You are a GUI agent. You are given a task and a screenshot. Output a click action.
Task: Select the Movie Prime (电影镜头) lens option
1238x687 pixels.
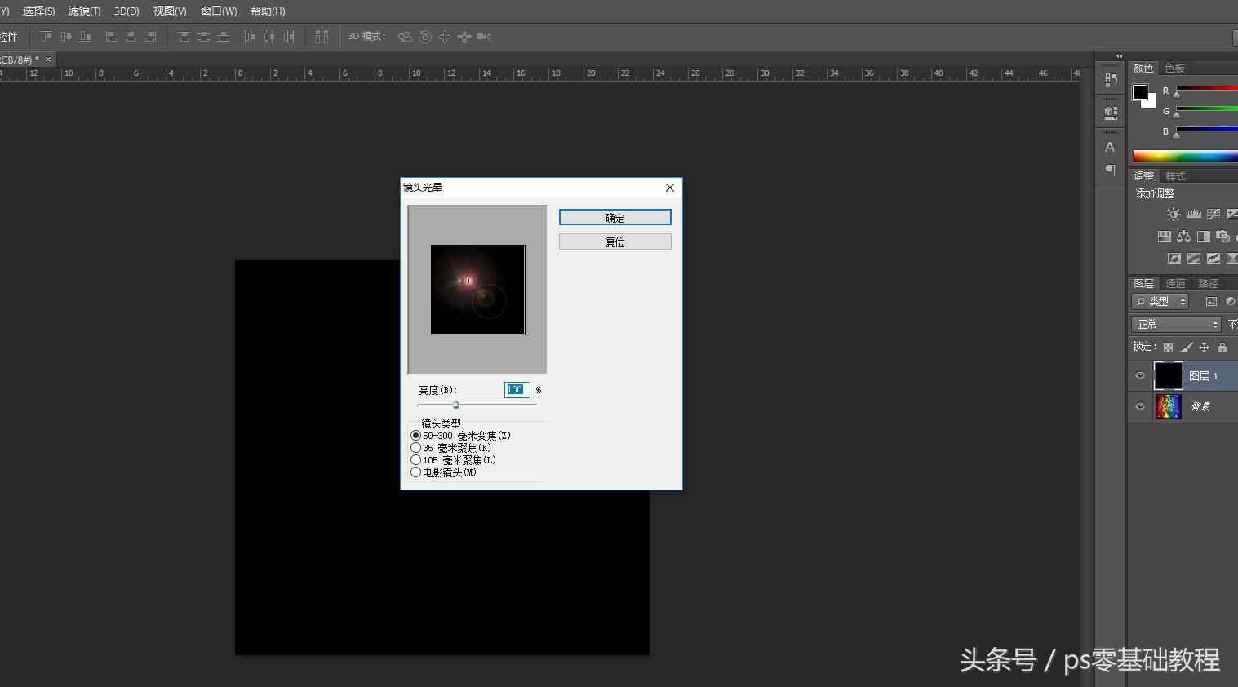[x=416, y=472]
